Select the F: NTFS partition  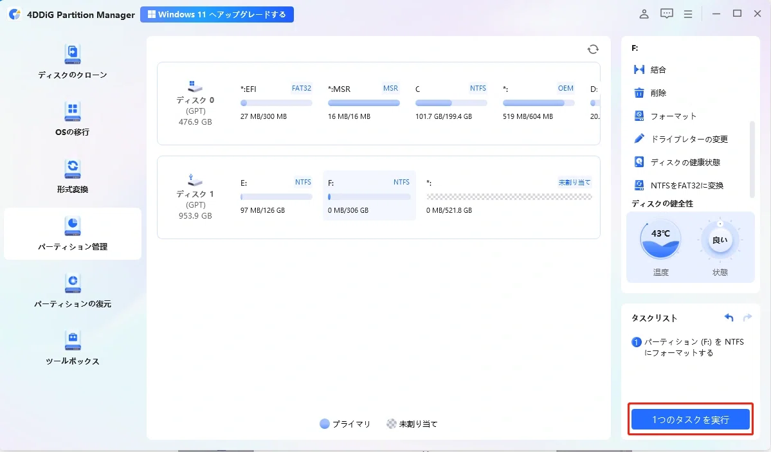[369, 195]
